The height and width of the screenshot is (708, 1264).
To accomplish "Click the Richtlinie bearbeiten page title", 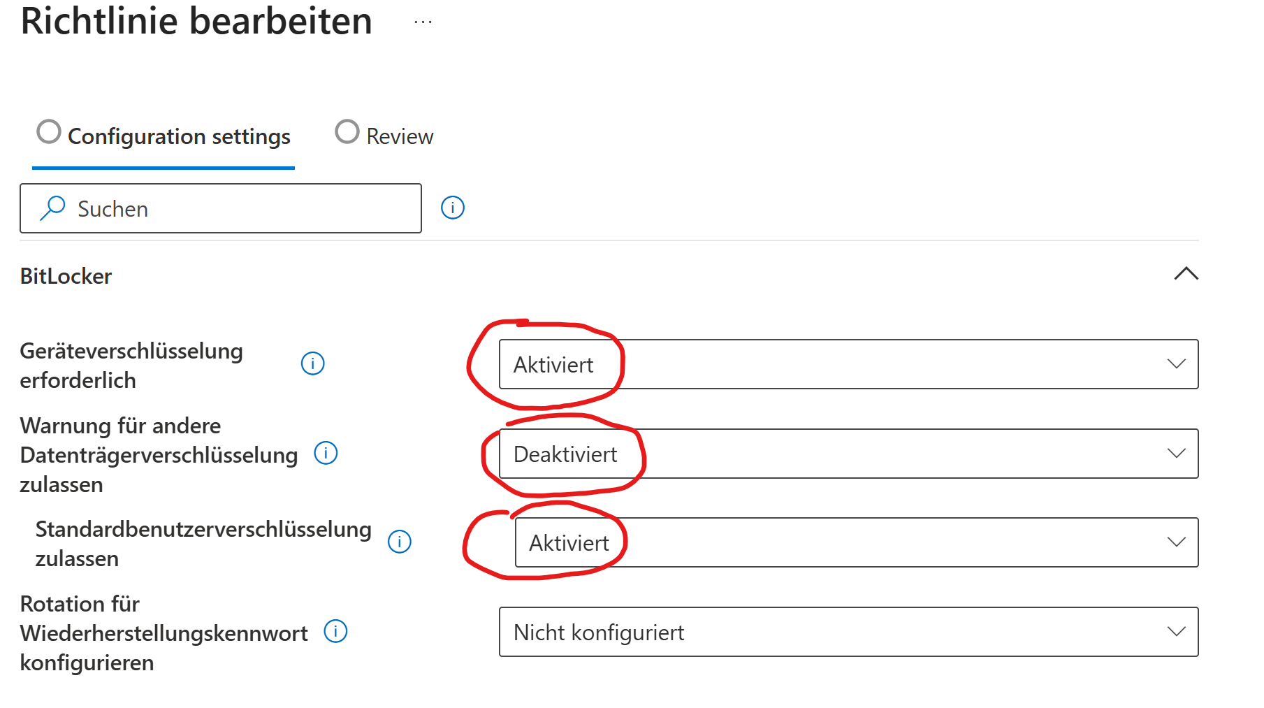I will pyautogui.click(x=196, y=21).
